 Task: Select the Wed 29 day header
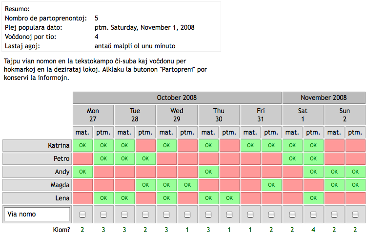pyautogui.click(x=177, y=115)
